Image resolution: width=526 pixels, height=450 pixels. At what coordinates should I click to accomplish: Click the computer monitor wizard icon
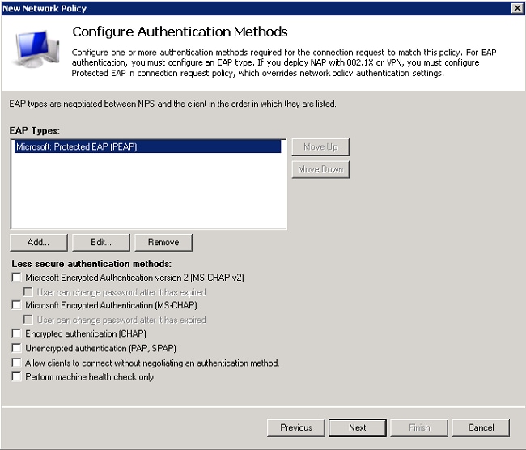point(36,49)
